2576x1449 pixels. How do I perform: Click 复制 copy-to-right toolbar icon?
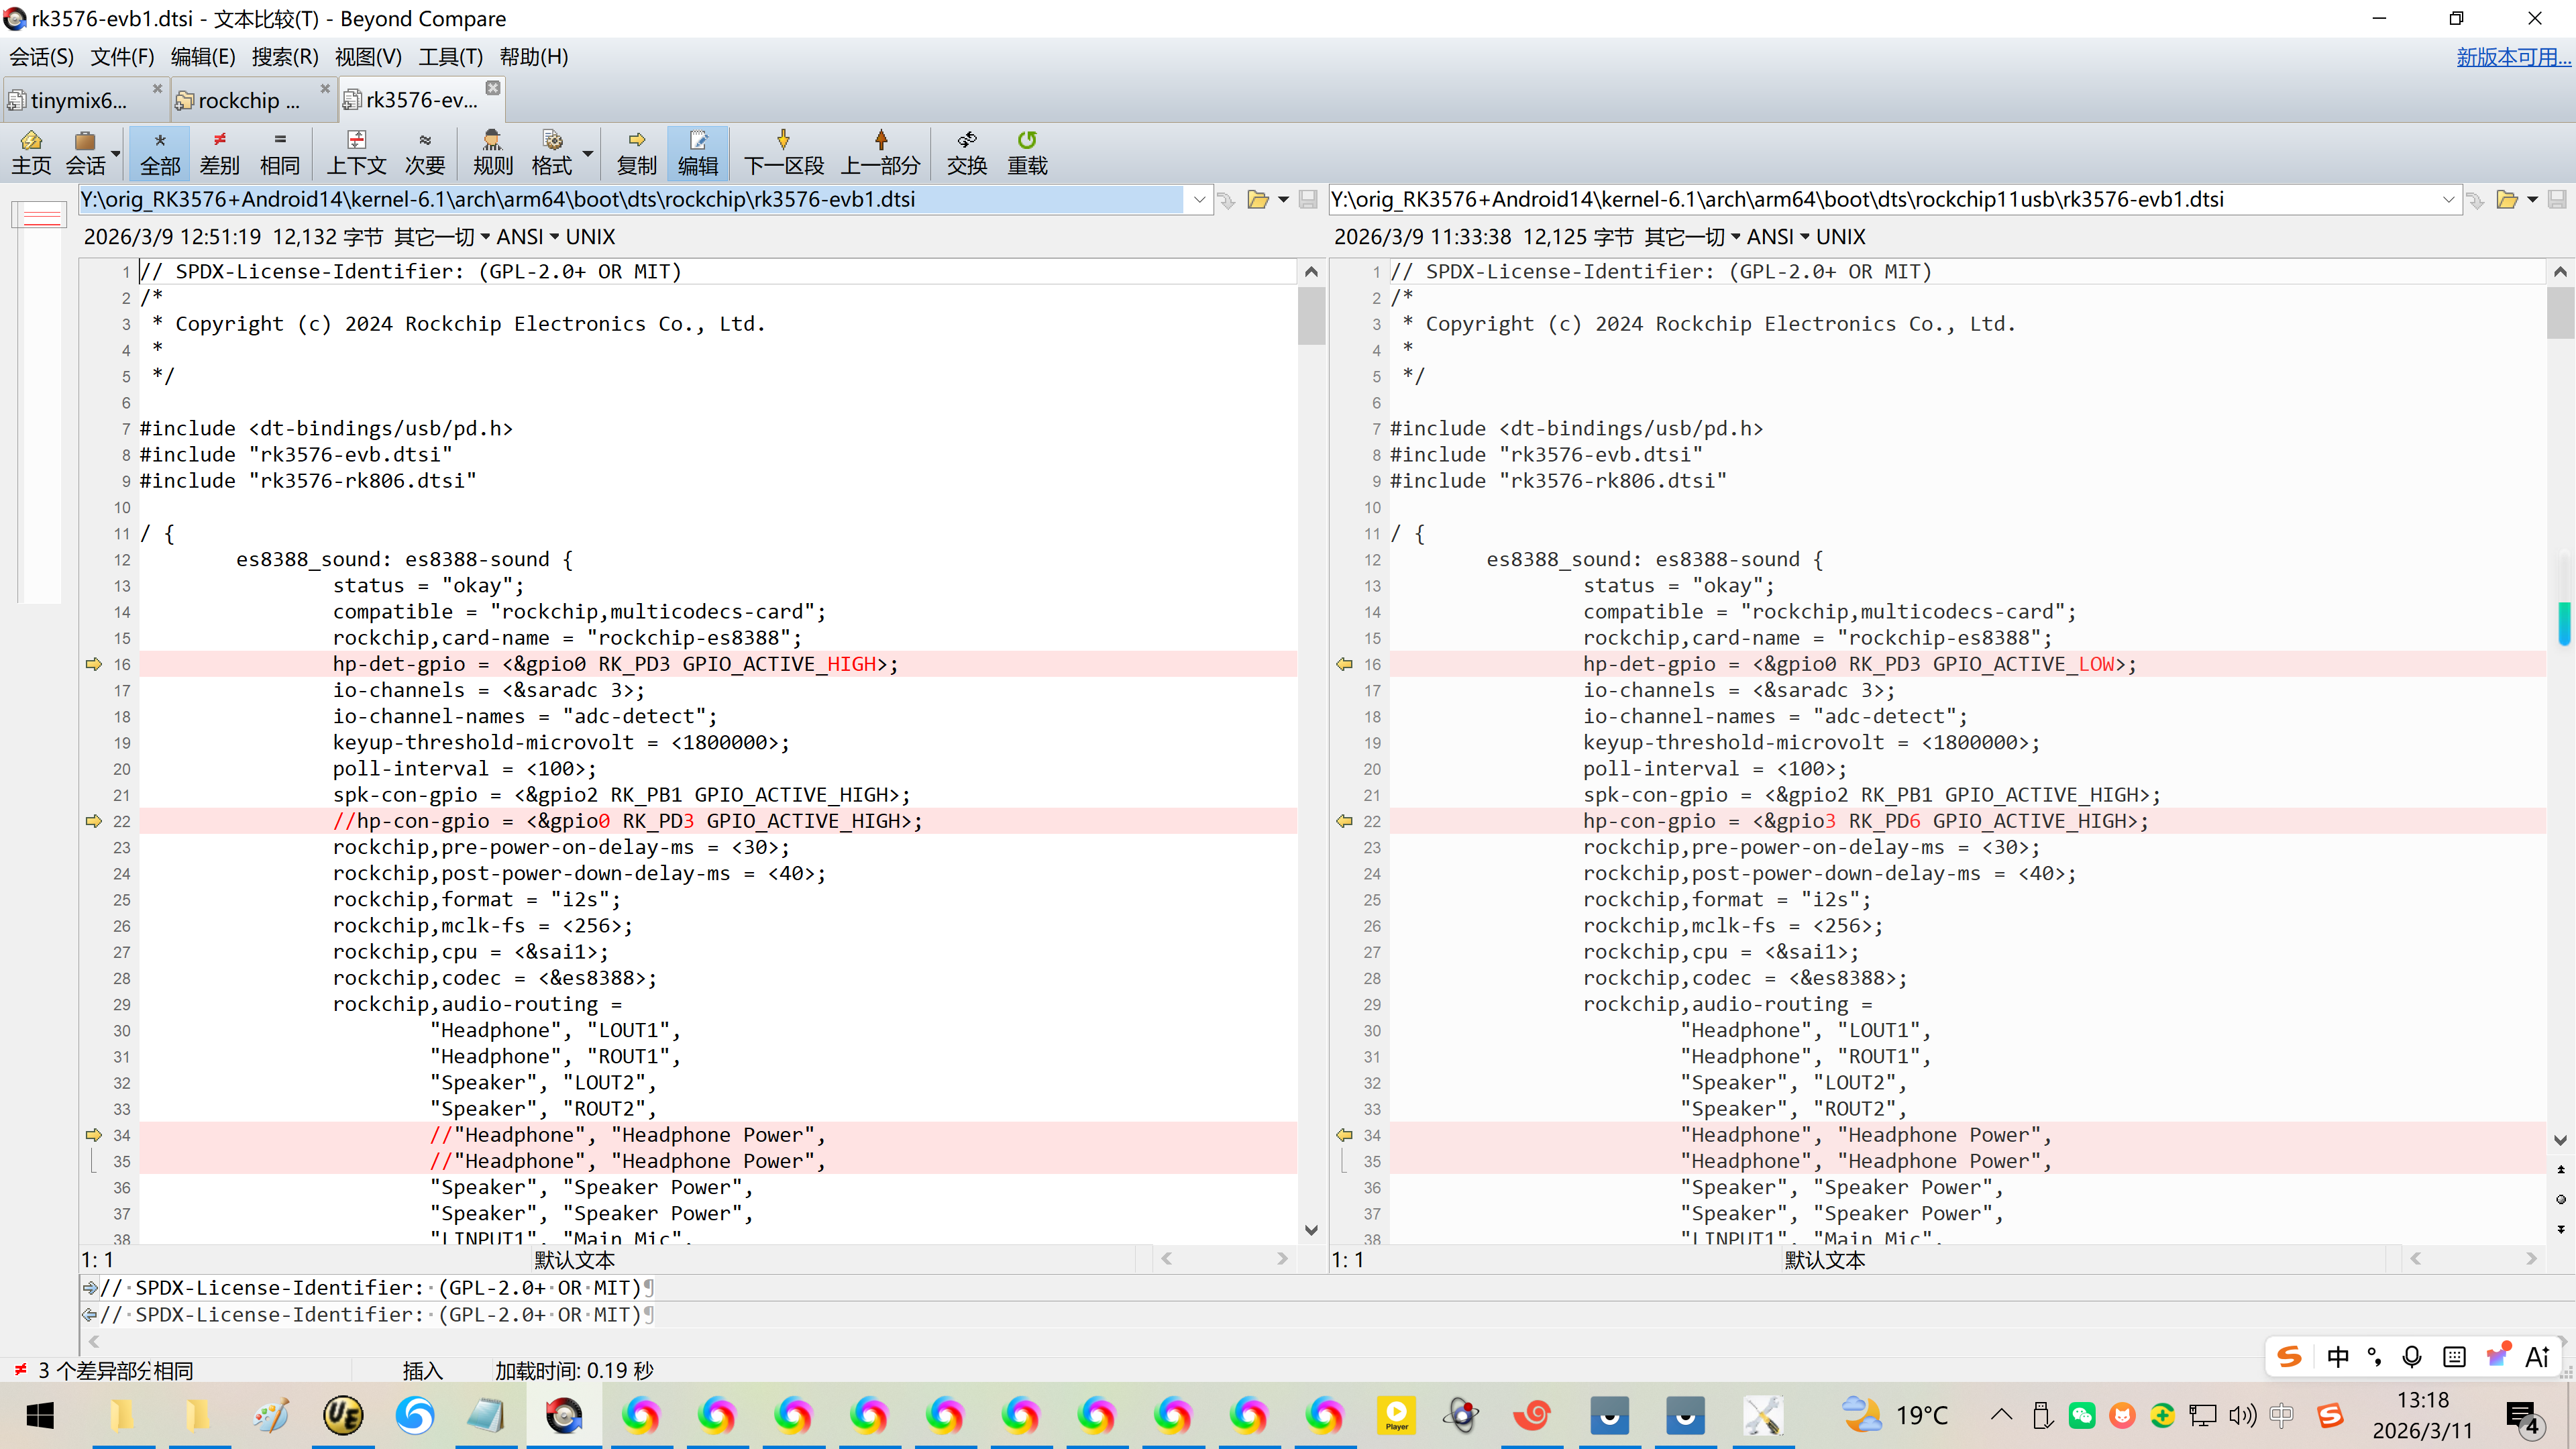point(636,152)
